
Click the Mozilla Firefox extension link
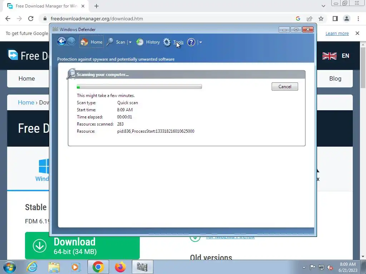[230, 237]
